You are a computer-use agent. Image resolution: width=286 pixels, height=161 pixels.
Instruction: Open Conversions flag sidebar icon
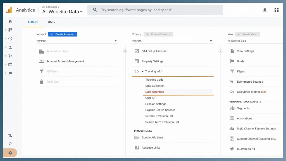tap(10, 73)
